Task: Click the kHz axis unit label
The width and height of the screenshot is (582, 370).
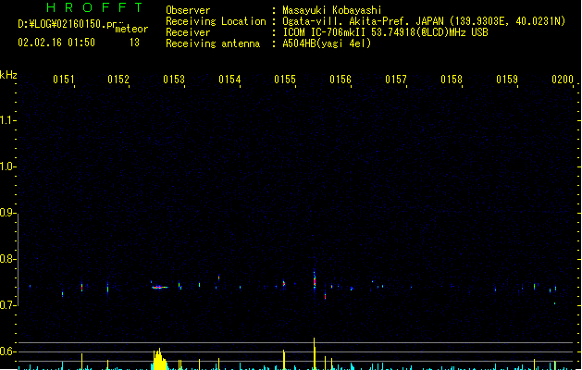Action: coord(8,75)
